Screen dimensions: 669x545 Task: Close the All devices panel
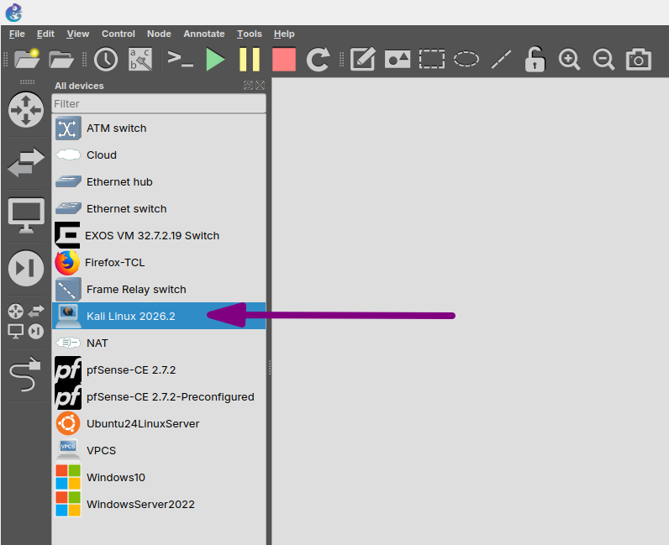pos(260,86)
